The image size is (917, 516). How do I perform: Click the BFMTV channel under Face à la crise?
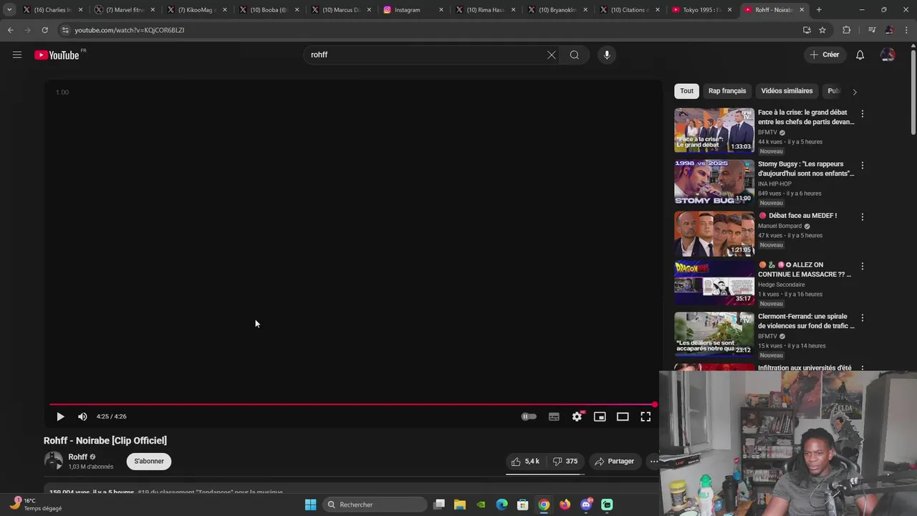tap(767, 133)
